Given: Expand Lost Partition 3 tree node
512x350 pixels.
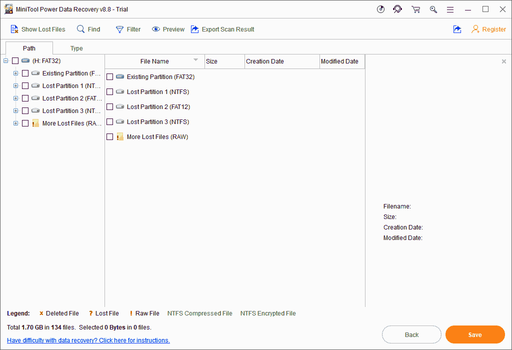Looking at the screenshot, I should tap(15, 110).
